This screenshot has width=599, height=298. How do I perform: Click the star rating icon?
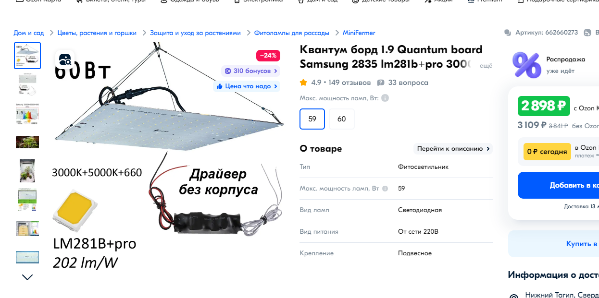[303, 83]
